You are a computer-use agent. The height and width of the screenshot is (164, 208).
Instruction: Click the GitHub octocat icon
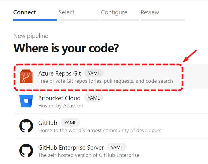coord(26,126)
